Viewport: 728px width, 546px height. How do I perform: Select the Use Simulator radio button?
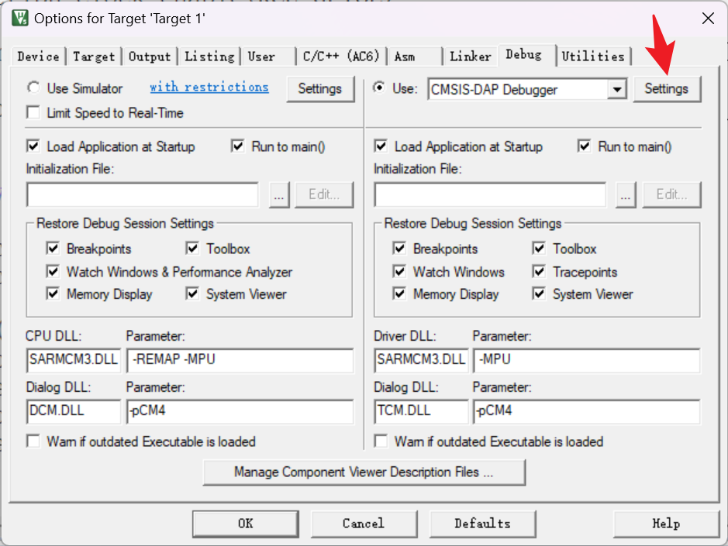pos(33,88)
